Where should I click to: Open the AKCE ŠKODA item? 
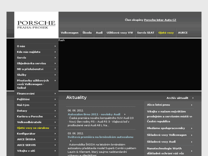36,139
